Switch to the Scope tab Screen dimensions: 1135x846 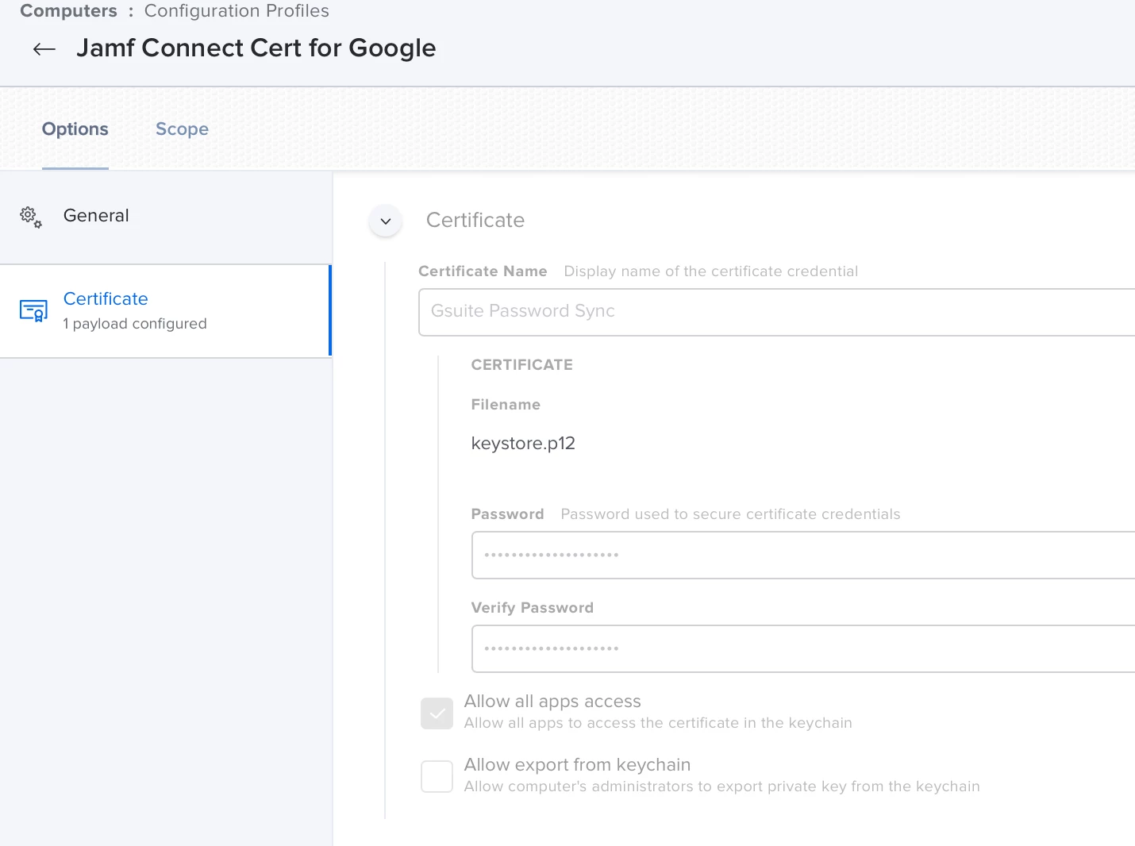[182, 129]
